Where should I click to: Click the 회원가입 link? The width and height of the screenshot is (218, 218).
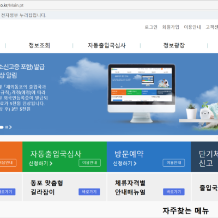[171, 27]
